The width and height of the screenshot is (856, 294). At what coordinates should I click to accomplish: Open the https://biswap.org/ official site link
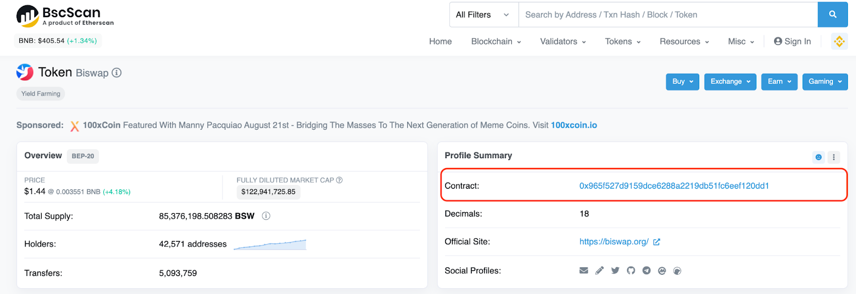pos(614,242)
